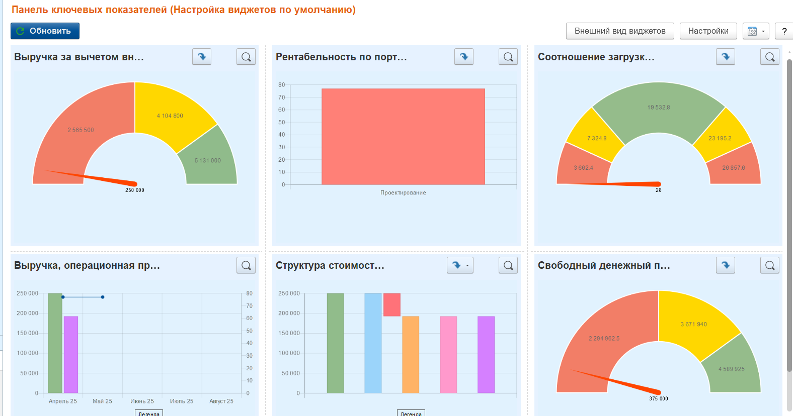Click the yellow 23 195.2 gauge segment

pos(720,138)
